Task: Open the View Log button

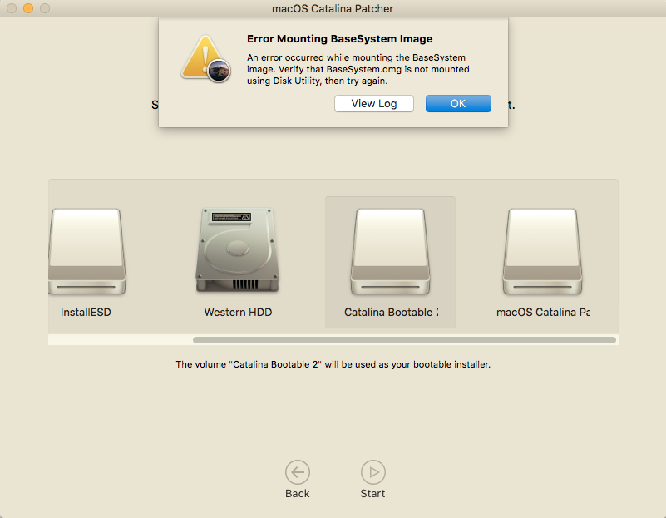Action: point(374,104)
